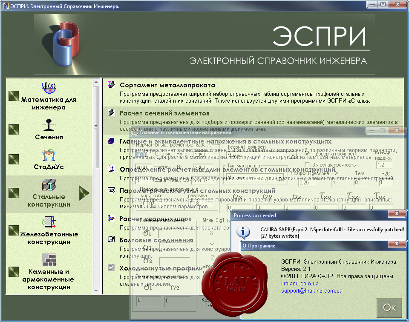The height and width of the screenshot is (322, 409).
Task: Click the Определение расчетных длин icon
Action: [x=111, y=169]
